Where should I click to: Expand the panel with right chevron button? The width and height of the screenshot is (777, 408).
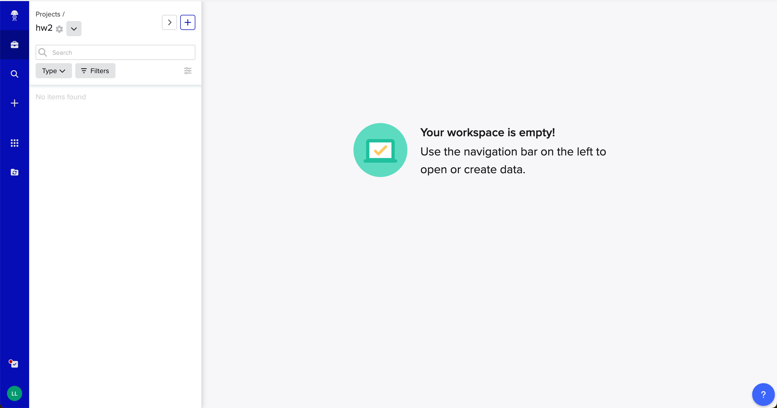(169, 22)
